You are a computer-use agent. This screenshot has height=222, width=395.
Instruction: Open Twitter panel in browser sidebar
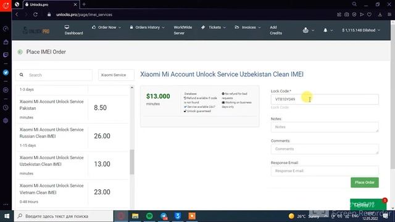point(6,73)
